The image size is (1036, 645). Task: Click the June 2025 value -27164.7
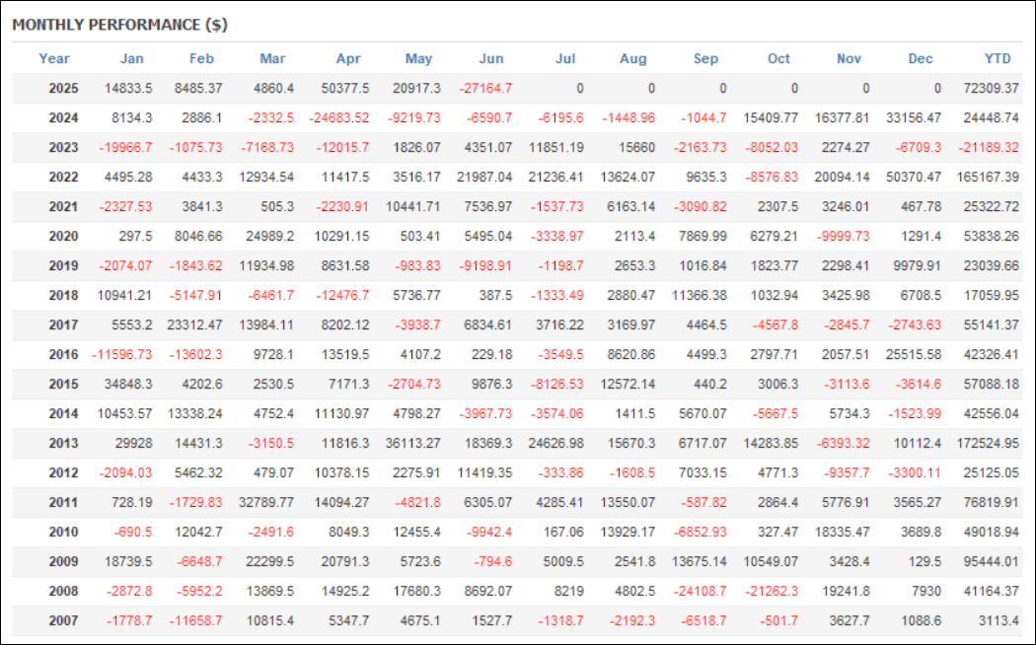coord(485,89)
